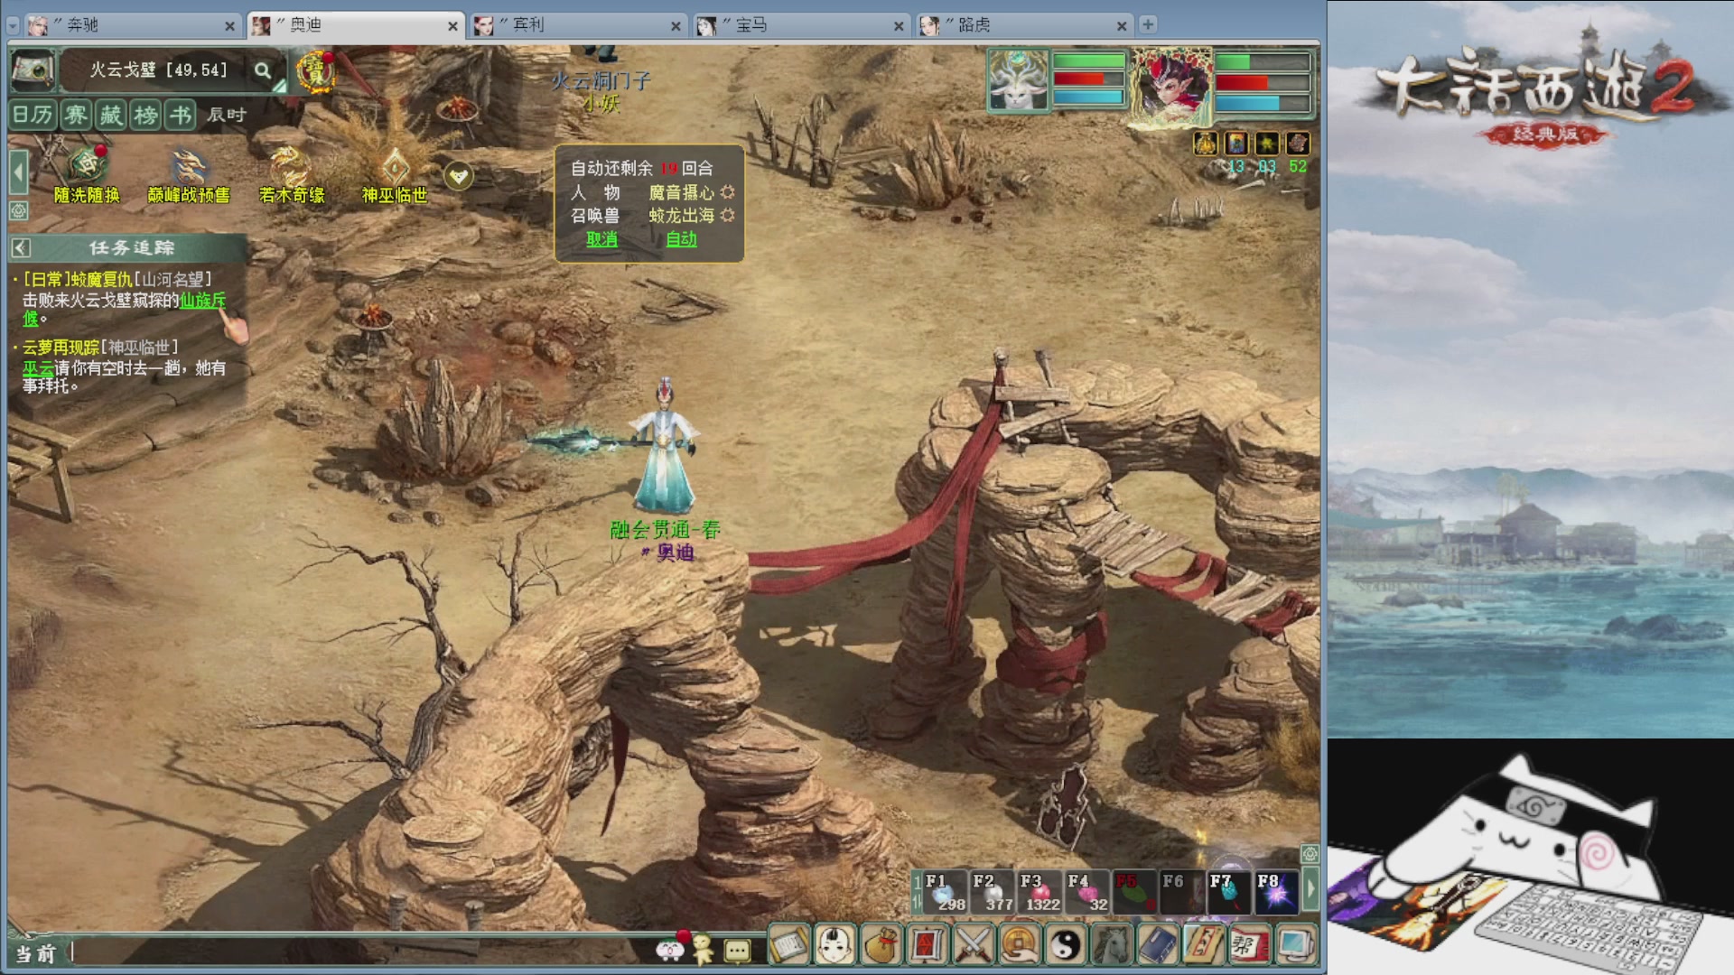
Task: Open the coin-in-hand trade icon
Action: pos(1020,945)
